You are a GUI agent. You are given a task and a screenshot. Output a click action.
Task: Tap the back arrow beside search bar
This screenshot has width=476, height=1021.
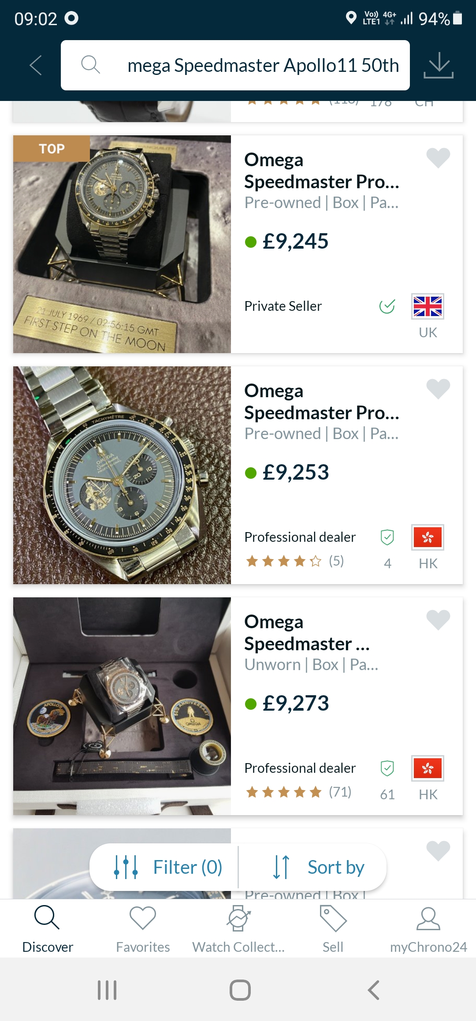coord(36,65)
